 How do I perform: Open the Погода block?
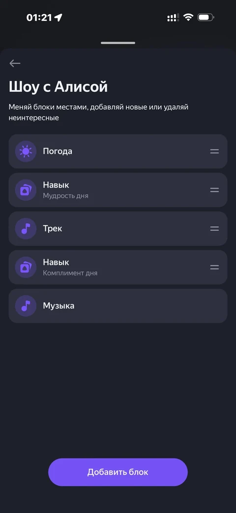(x=118, y=151)
